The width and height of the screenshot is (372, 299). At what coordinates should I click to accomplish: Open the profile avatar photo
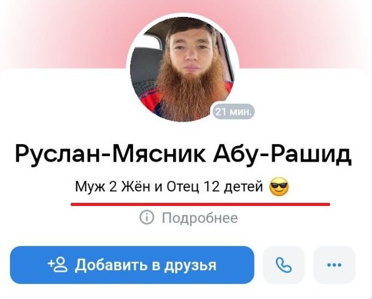click(x=183, y=69)
